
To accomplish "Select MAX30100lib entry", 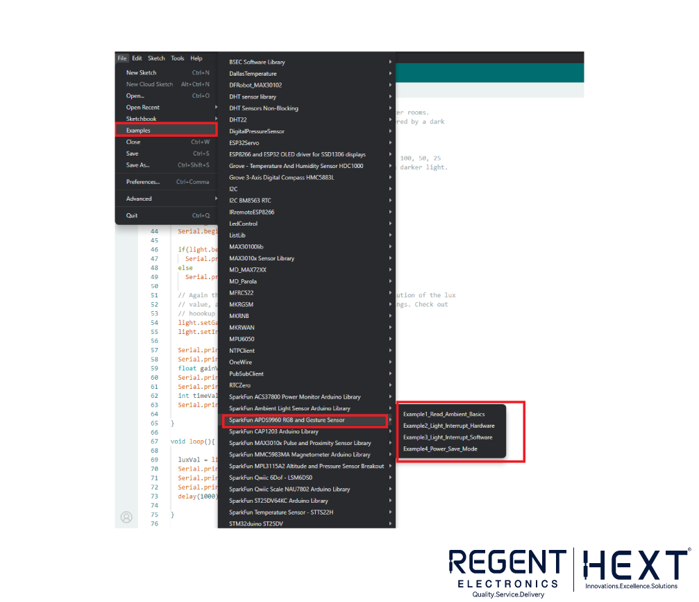I will click(x=307, y=246).
